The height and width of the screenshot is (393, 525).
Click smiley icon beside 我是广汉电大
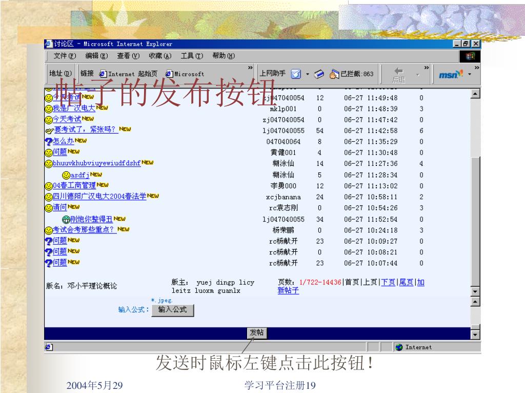coord(49,108)
